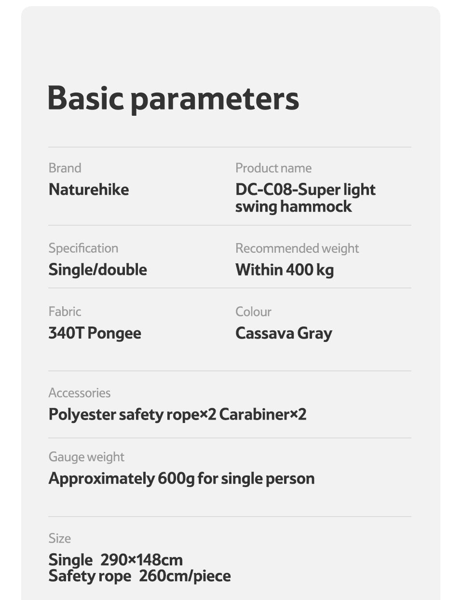Select the "Specification" label
Viewport: 463px width, 600px height.
pyautogui.click(x=83, y=248)
